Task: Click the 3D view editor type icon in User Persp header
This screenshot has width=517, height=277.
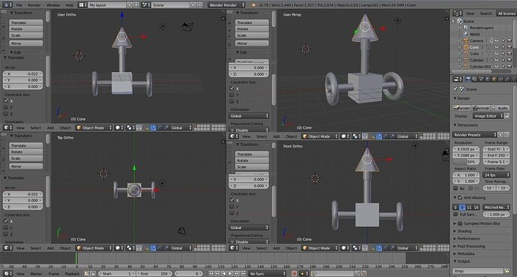Action: pos(233,136)
